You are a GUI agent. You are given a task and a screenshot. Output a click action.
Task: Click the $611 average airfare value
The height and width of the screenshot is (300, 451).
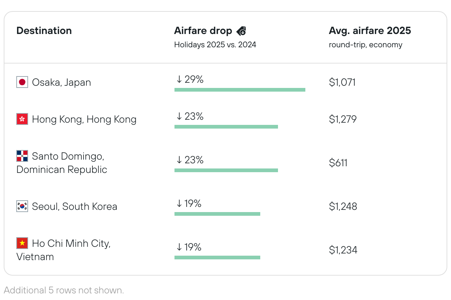pyautogui.click(x=338, y=163)
